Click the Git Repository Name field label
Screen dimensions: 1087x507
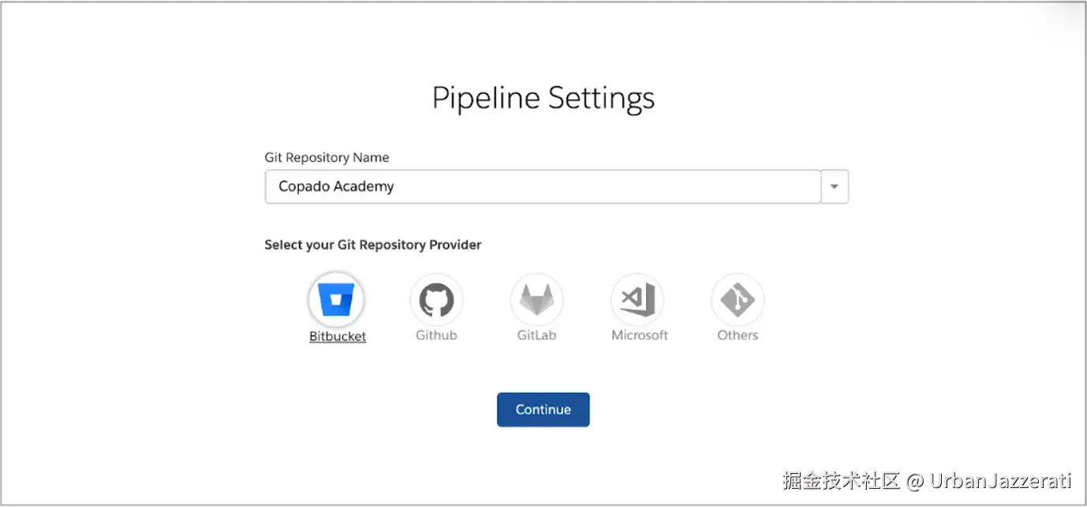click(x=327, y=158)
